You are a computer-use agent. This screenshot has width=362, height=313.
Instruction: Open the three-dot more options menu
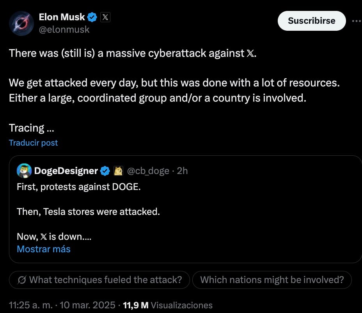click(356, 21)
